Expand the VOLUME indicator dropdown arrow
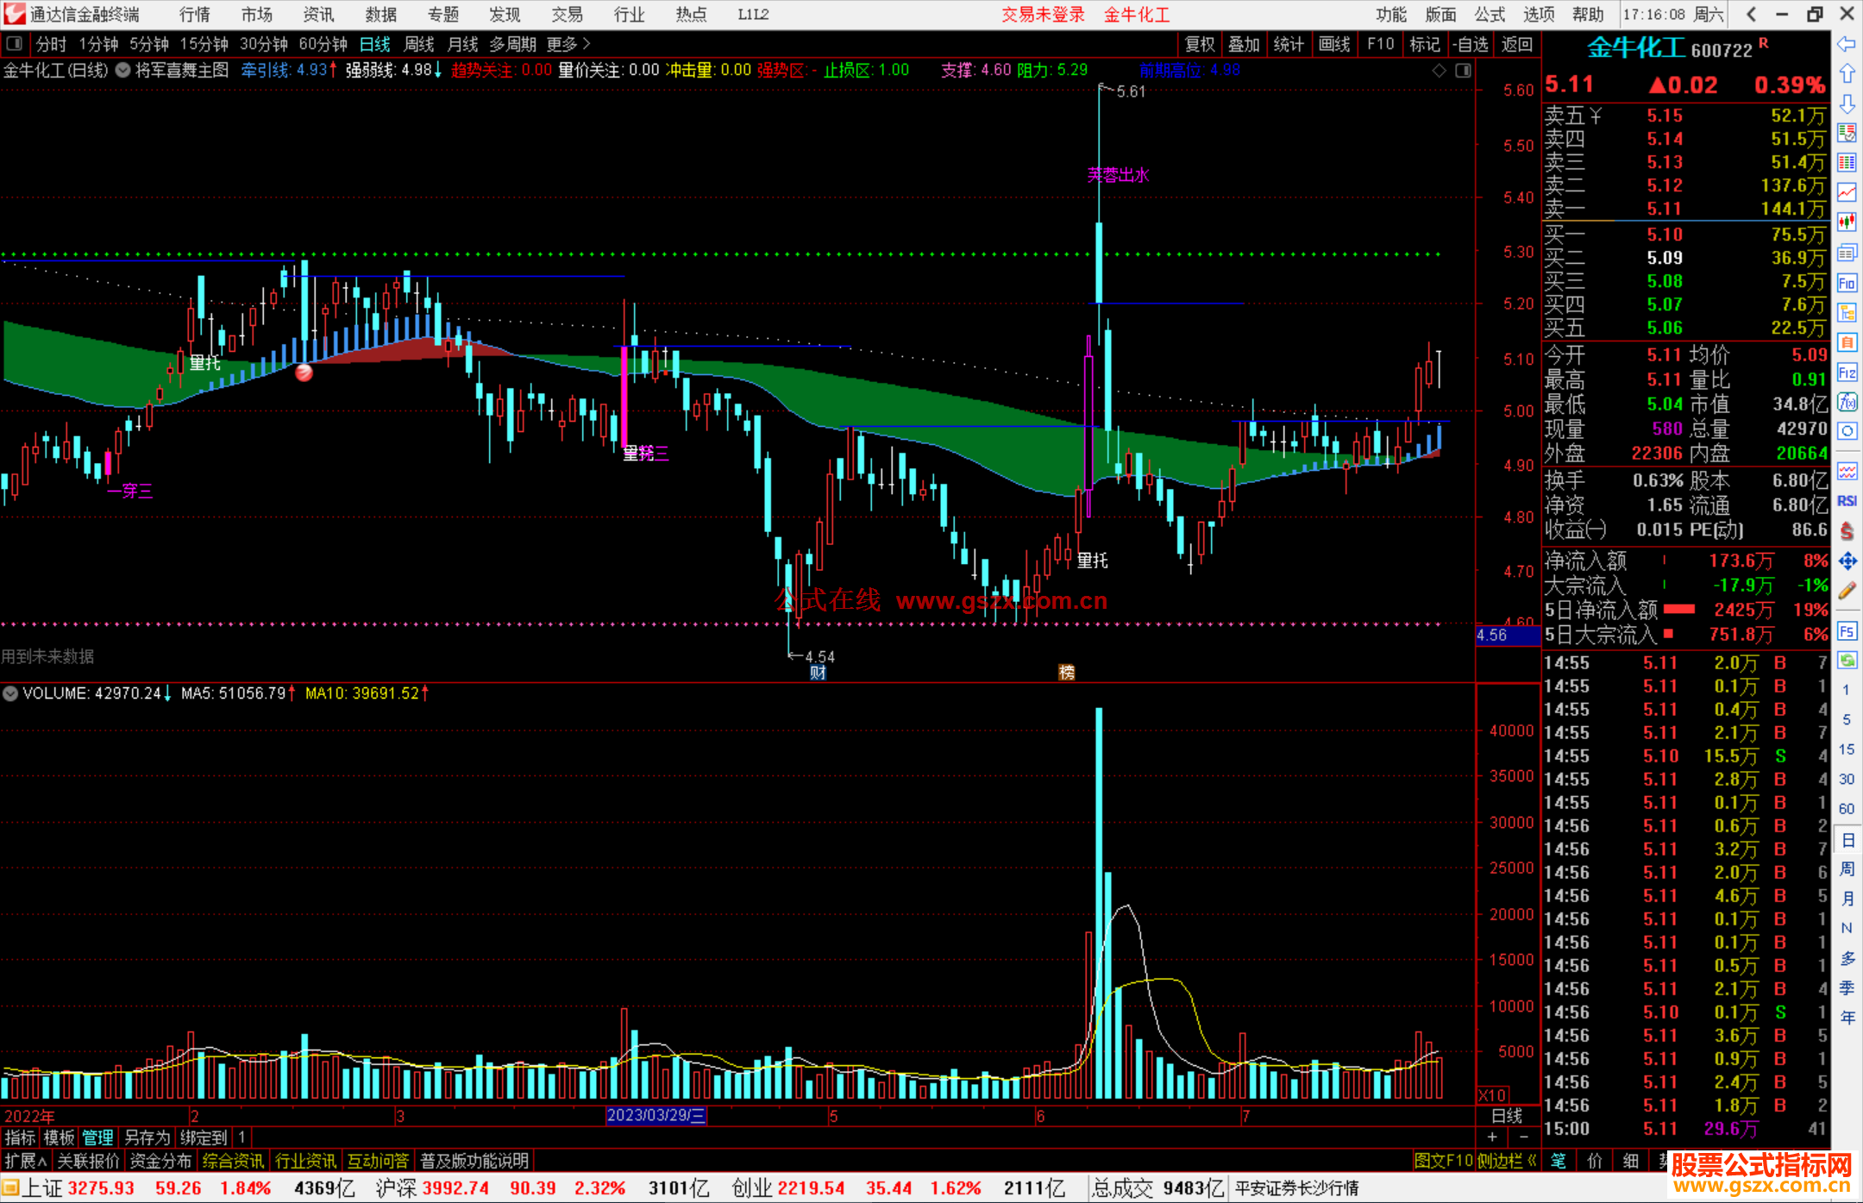 10,693
